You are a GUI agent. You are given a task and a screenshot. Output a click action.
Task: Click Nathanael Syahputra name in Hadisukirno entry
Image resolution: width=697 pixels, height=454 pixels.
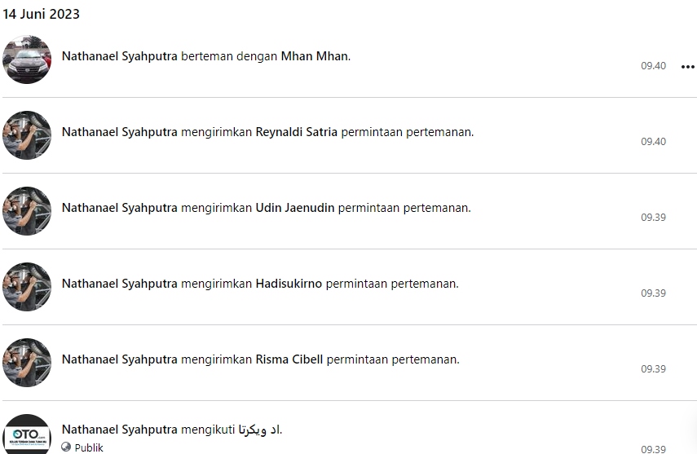coord(120,284)
